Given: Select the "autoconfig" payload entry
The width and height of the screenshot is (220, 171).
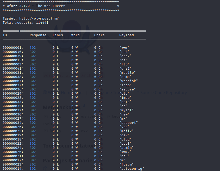Looking at the screenshot, I should 132,169.
